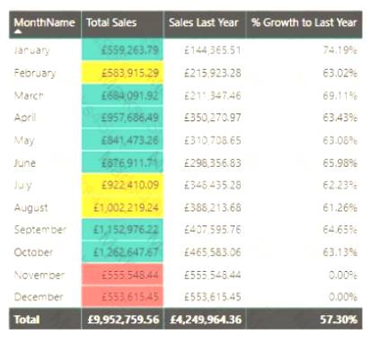Click October's growth value 63.13%
This screenshot has width=370, height=342.
coord(340,252)
